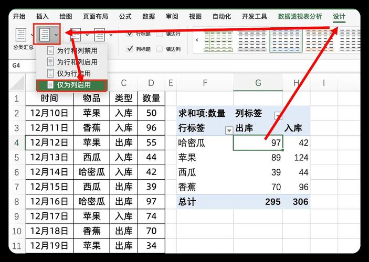Open the 插入 ribbon tab

(x=43, y=16)
